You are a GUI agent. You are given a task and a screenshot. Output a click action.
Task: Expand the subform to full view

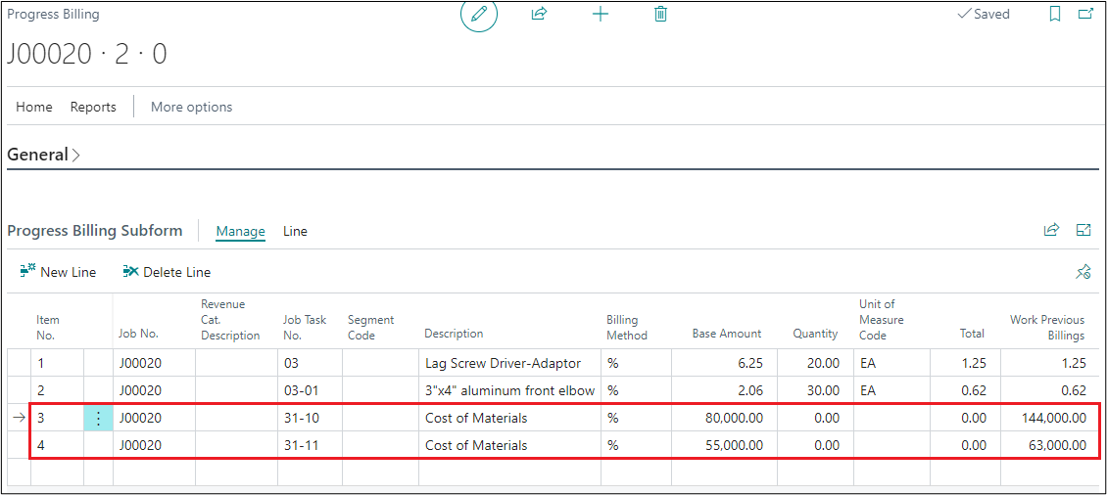tap(1083, 231)
